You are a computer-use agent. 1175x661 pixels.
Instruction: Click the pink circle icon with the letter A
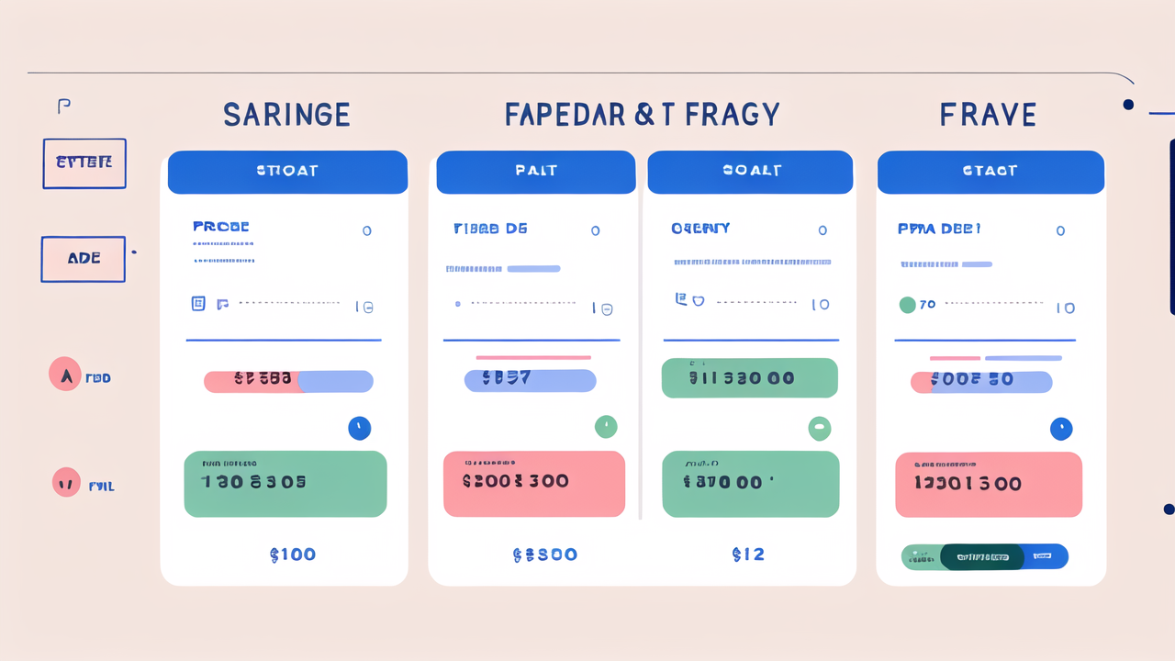point(65,374)
